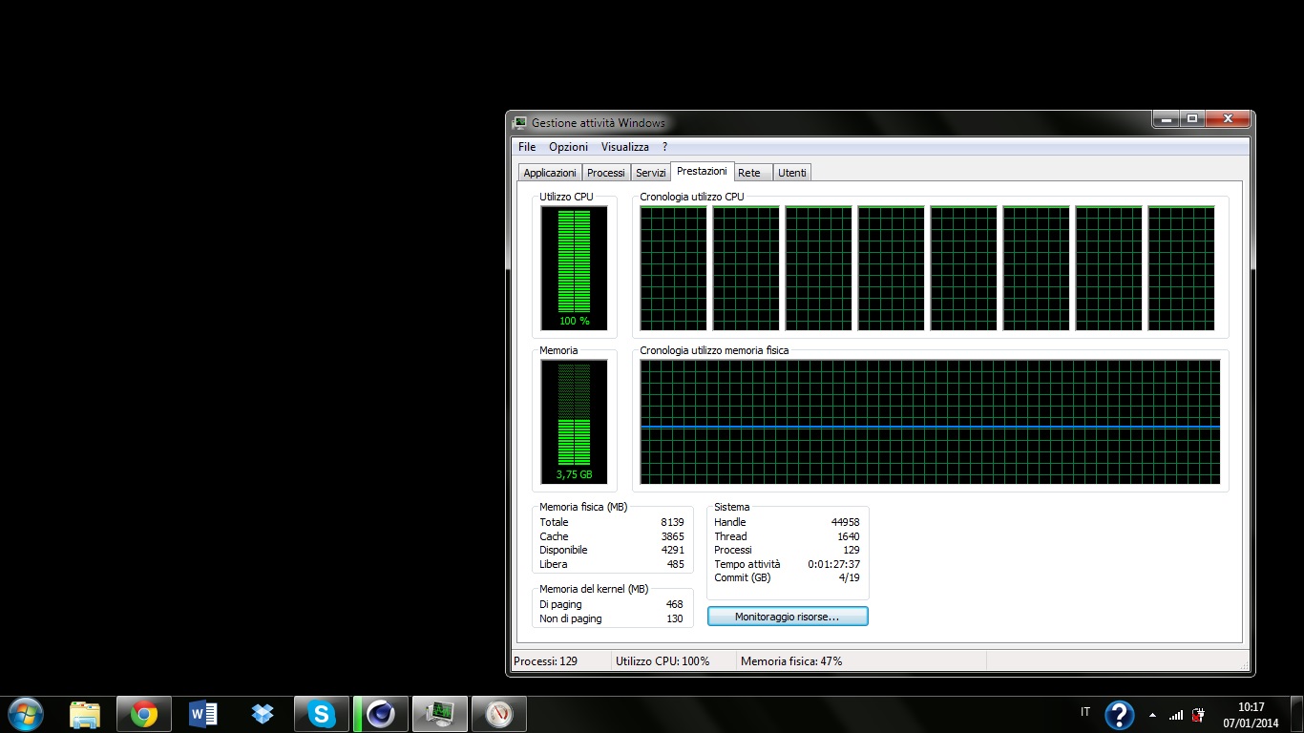
Task: Switch to the Servizi tab
Action: point(651,173)
